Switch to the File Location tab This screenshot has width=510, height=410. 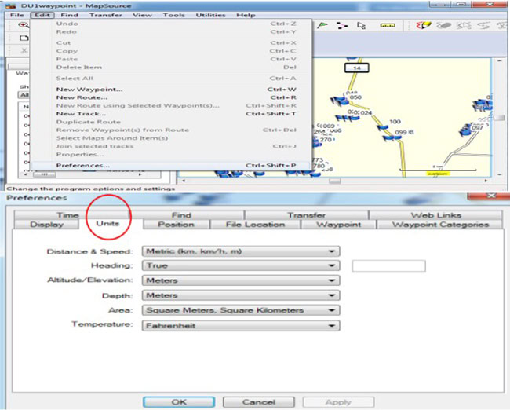point(255,225)
